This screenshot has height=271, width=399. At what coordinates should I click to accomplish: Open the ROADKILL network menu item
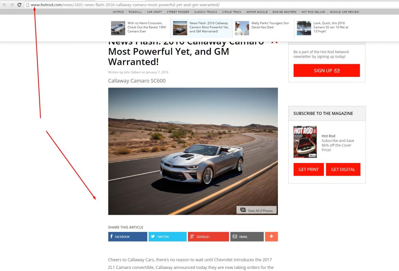pyautogui.click(x=136, y=12)
